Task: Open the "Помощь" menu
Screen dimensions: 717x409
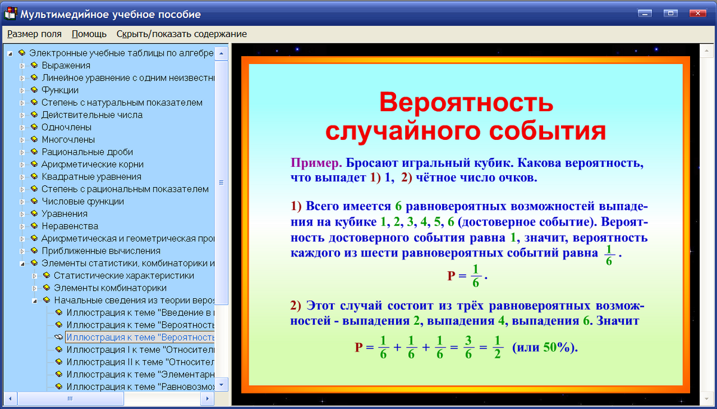Action: pyautogui.click(x=88, y=34)
